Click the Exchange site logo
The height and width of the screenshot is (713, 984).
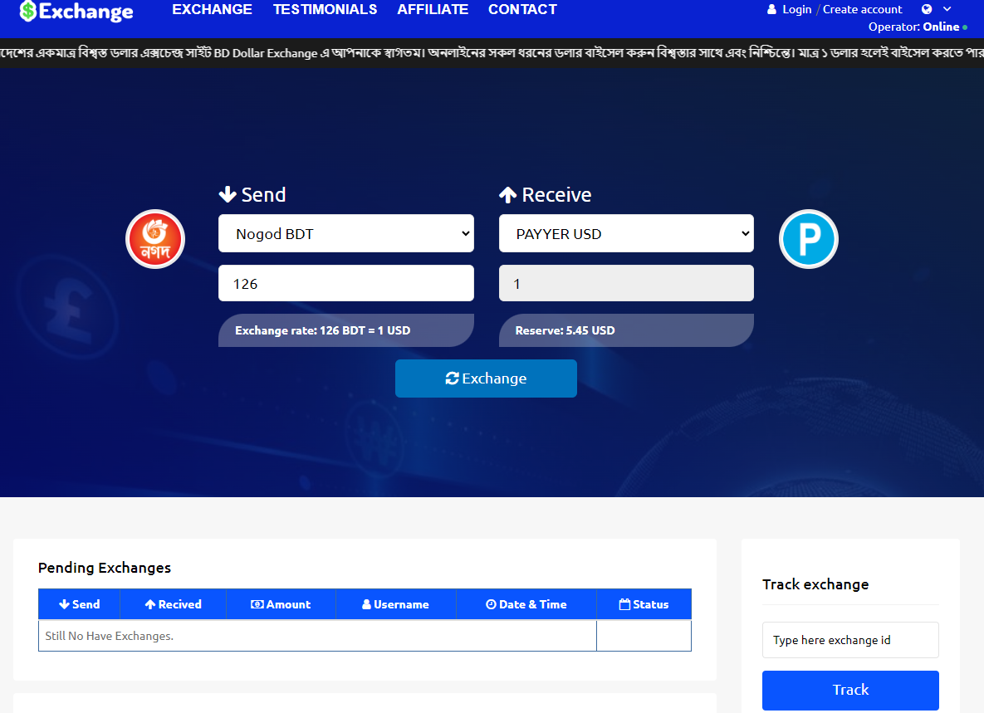(x=76, y=12)
